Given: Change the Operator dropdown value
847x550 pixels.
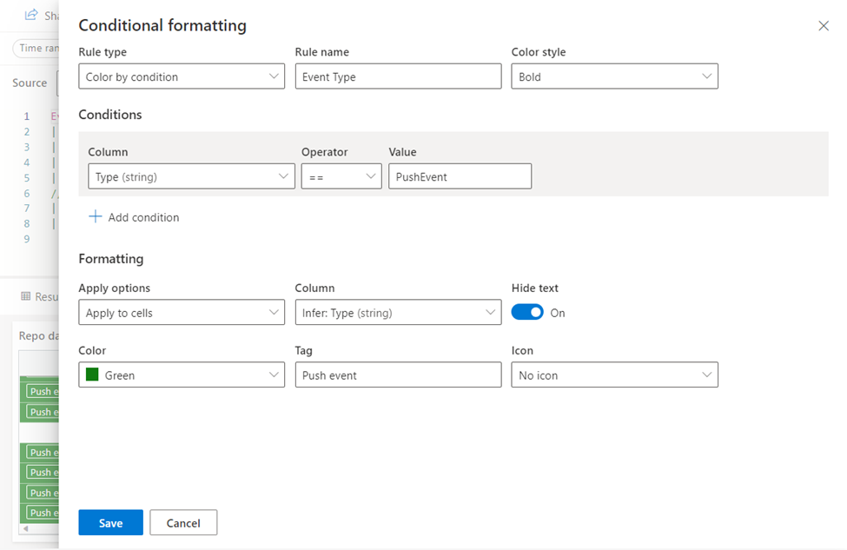Looking at the screenshot, I should tap(341, 176).
